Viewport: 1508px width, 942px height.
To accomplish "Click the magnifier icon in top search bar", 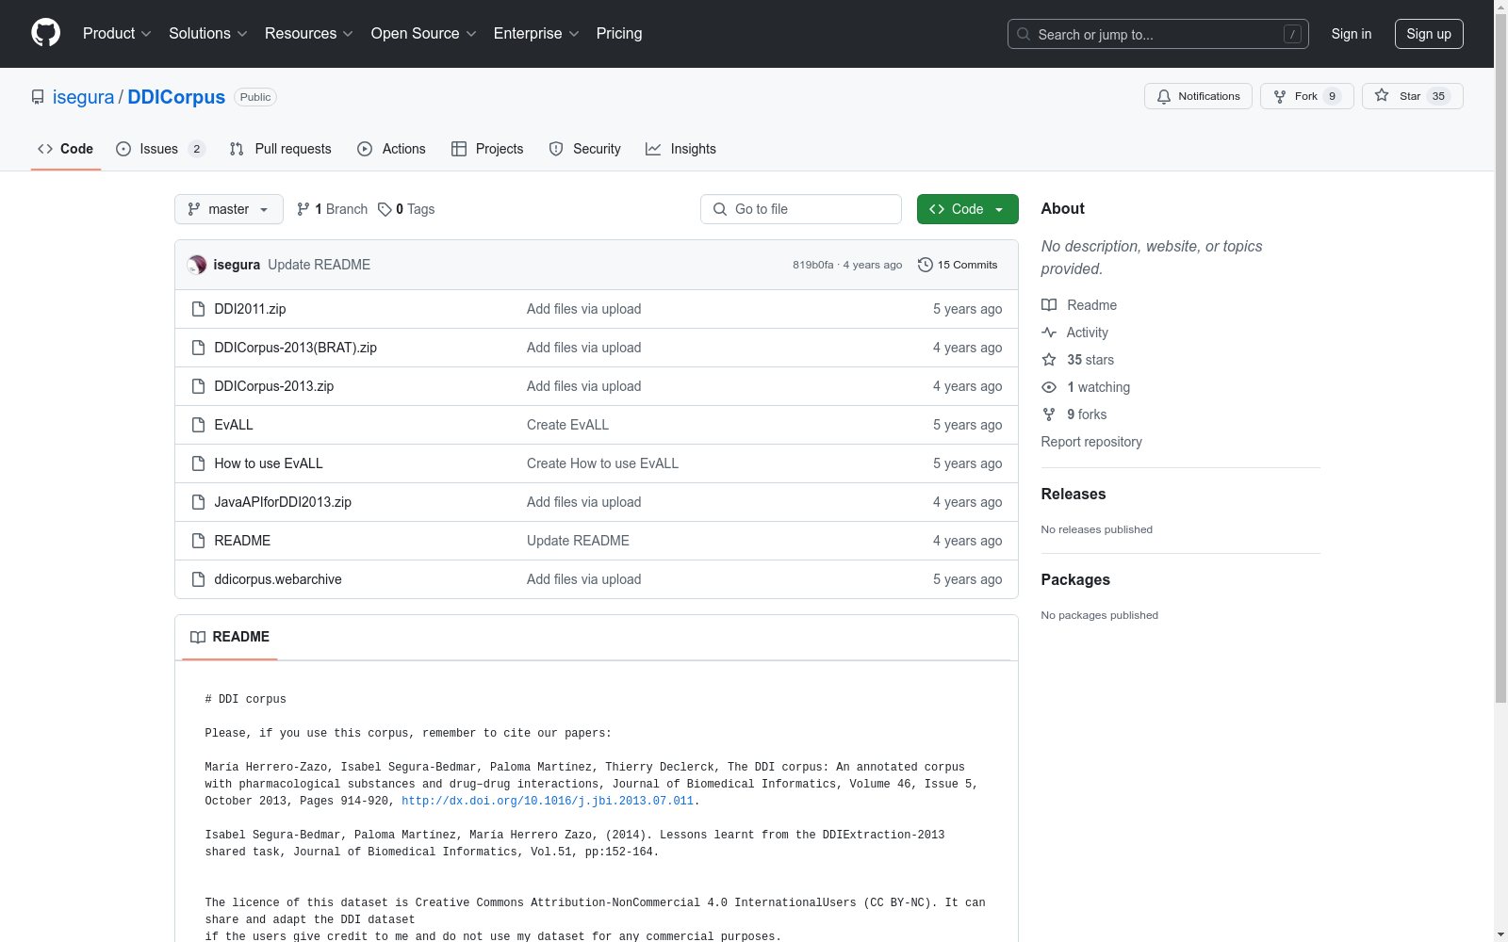I will 1024,34.
